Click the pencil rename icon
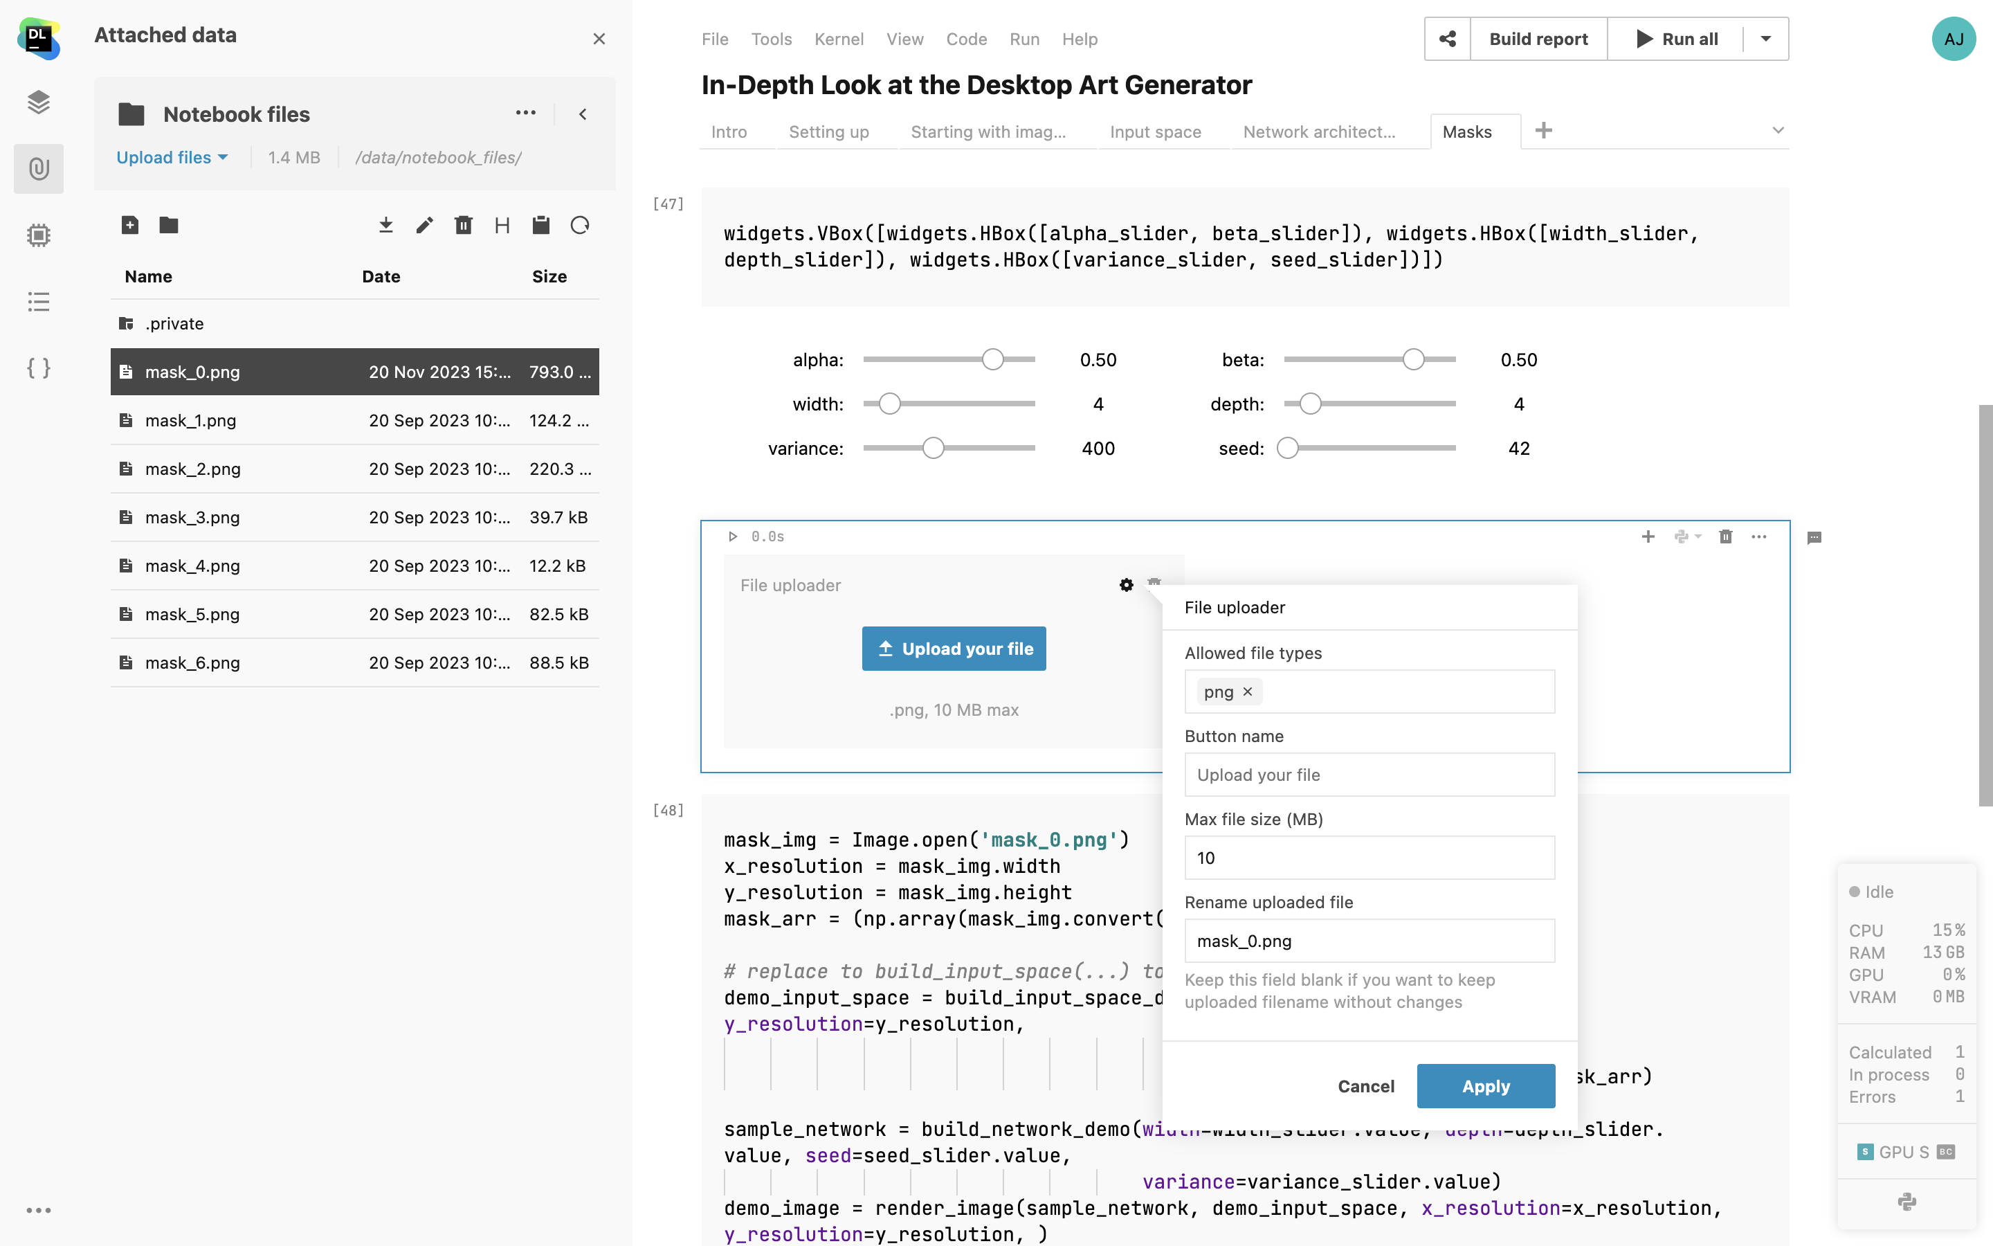1993x1246 pixels. (x=424, y=225)
